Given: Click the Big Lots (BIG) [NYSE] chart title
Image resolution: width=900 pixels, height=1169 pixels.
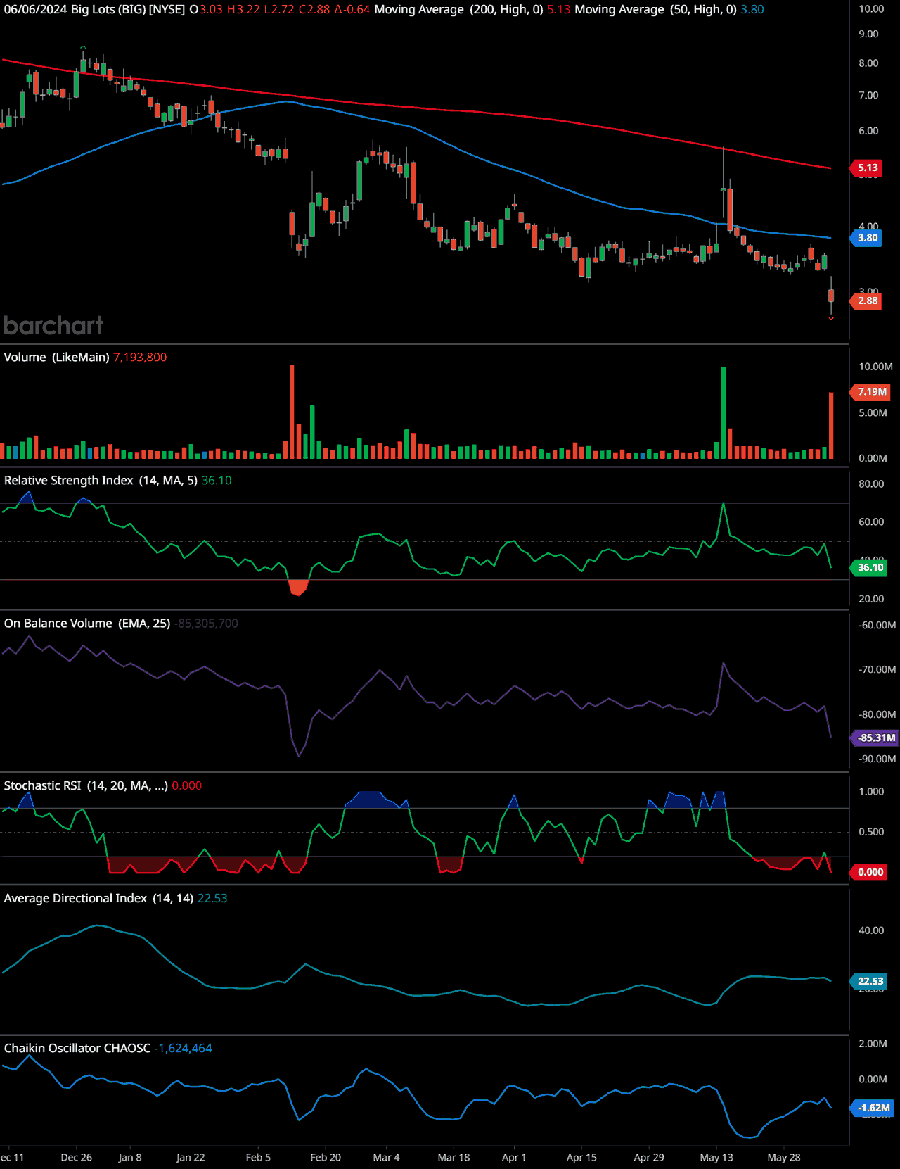Looking at the screenshot, I should (128, 10).
